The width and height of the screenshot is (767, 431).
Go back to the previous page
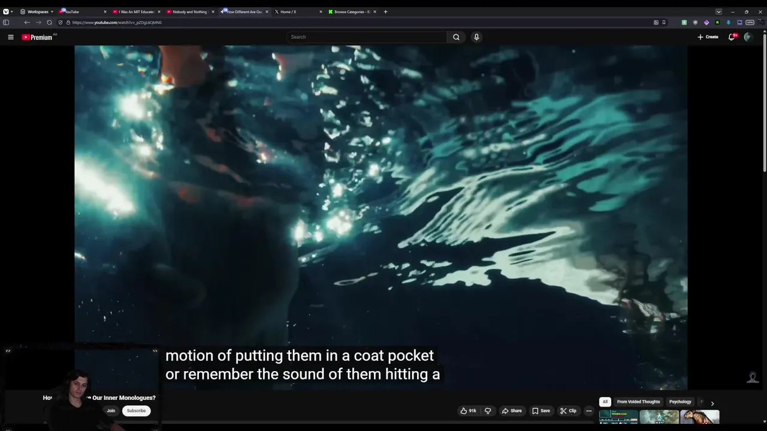point(27,22)
